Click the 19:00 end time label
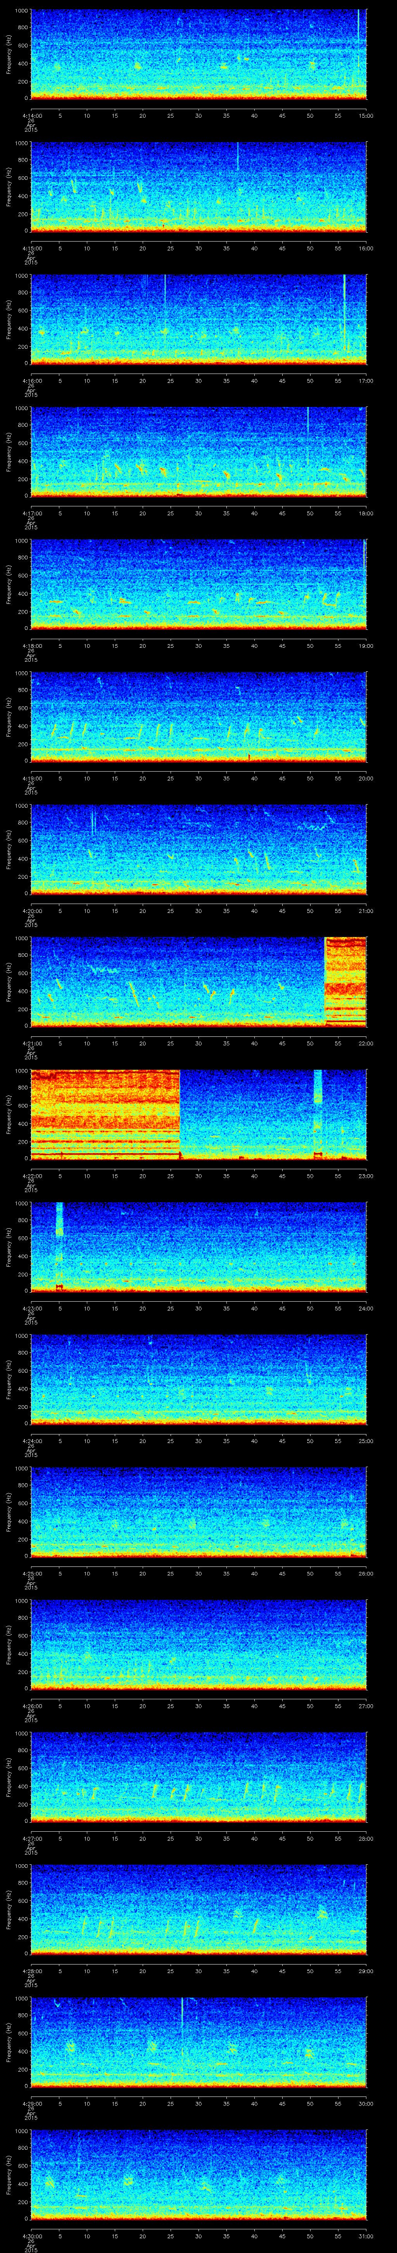 [366, 645]
